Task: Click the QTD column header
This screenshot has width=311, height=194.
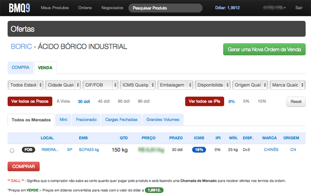Action: click(x=123, y=138)
